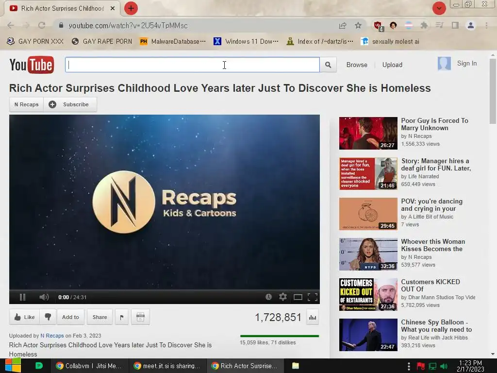497x373 pixels.
Task: Click the Watch Later clock icon in player
Action: [x=268, y=297]
